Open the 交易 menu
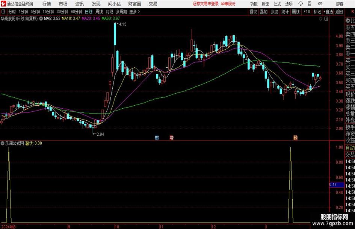Image resolution: width=355 pixels, height=229 pixels. pyautogui.click(x=153, y=4)
